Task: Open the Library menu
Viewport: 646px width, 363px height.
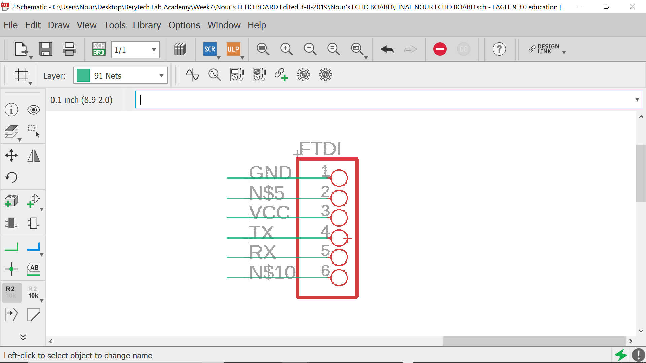Action: 147,25
